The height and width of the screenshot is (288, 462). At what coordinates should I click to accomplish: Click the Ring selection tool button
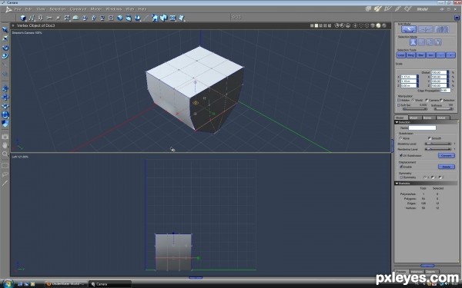tap(411, 55)
